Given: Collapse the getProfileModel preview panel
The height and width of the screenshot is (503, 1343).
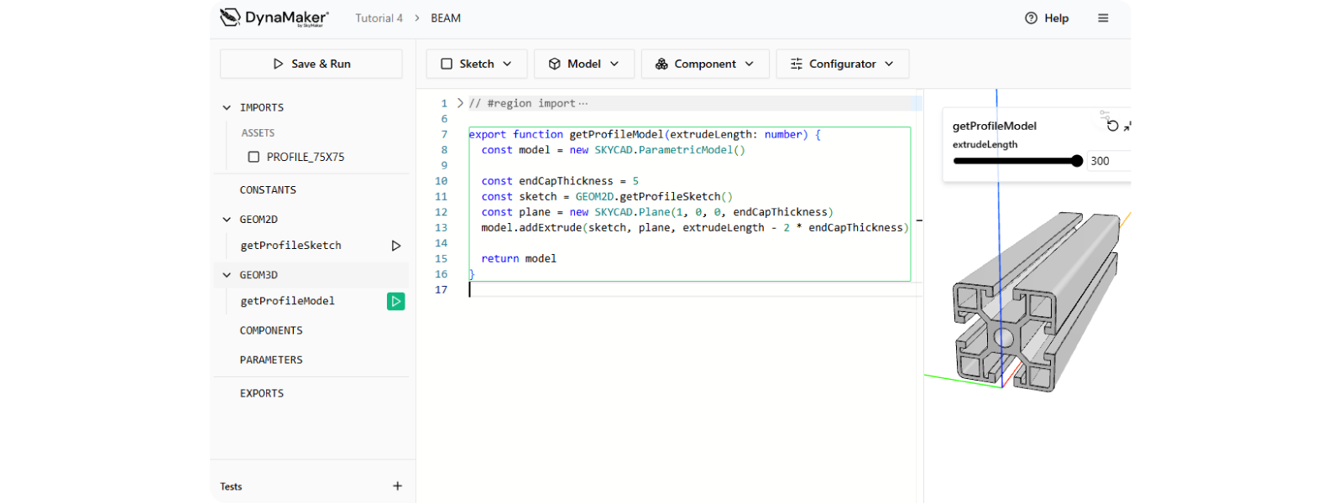Looking at the screenshot, I should point(1127,127).
